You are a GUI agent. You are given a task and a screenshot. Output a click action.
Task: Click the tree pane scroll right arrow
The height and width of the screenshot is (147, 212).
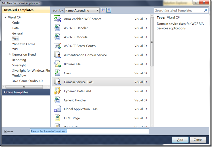[x=48, y=87]
